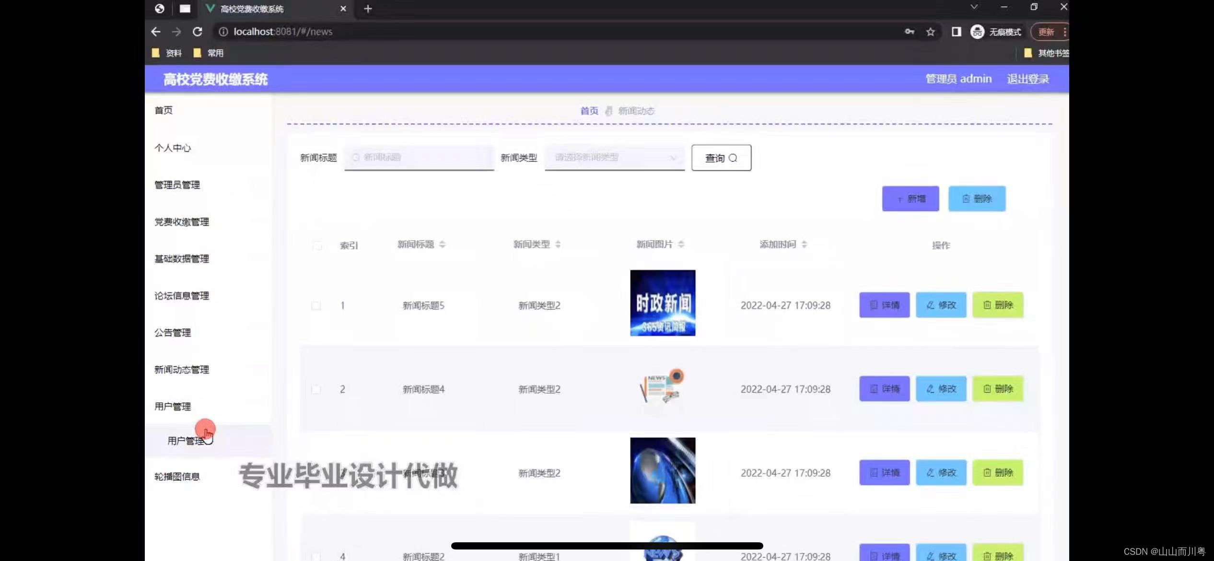The width and height of the screenshot is (1214, 561).
Task: Click 删除 in the third row
Action: pos(998,473)
